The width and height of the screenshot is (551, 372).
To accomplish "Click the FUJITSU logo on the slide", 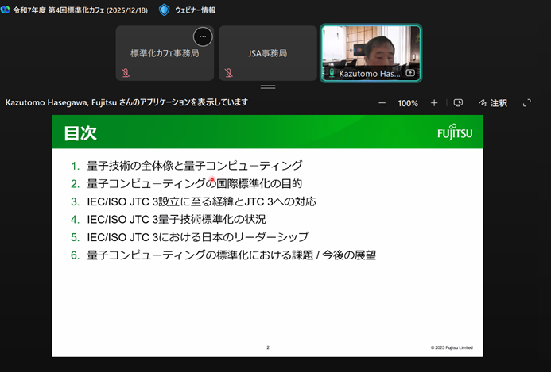I will (x=455, y=132).
